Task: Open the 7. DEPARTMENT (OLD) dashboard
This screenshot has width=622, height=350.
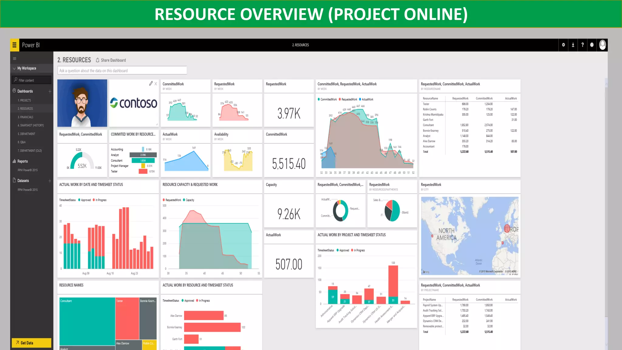Action: point(30,150)
